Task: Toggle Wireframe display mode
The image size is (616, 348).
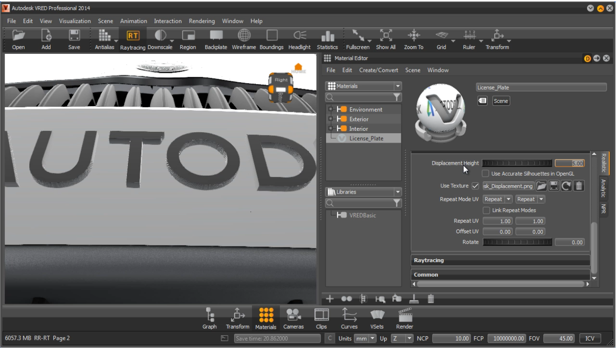Action: coord(244,35)
